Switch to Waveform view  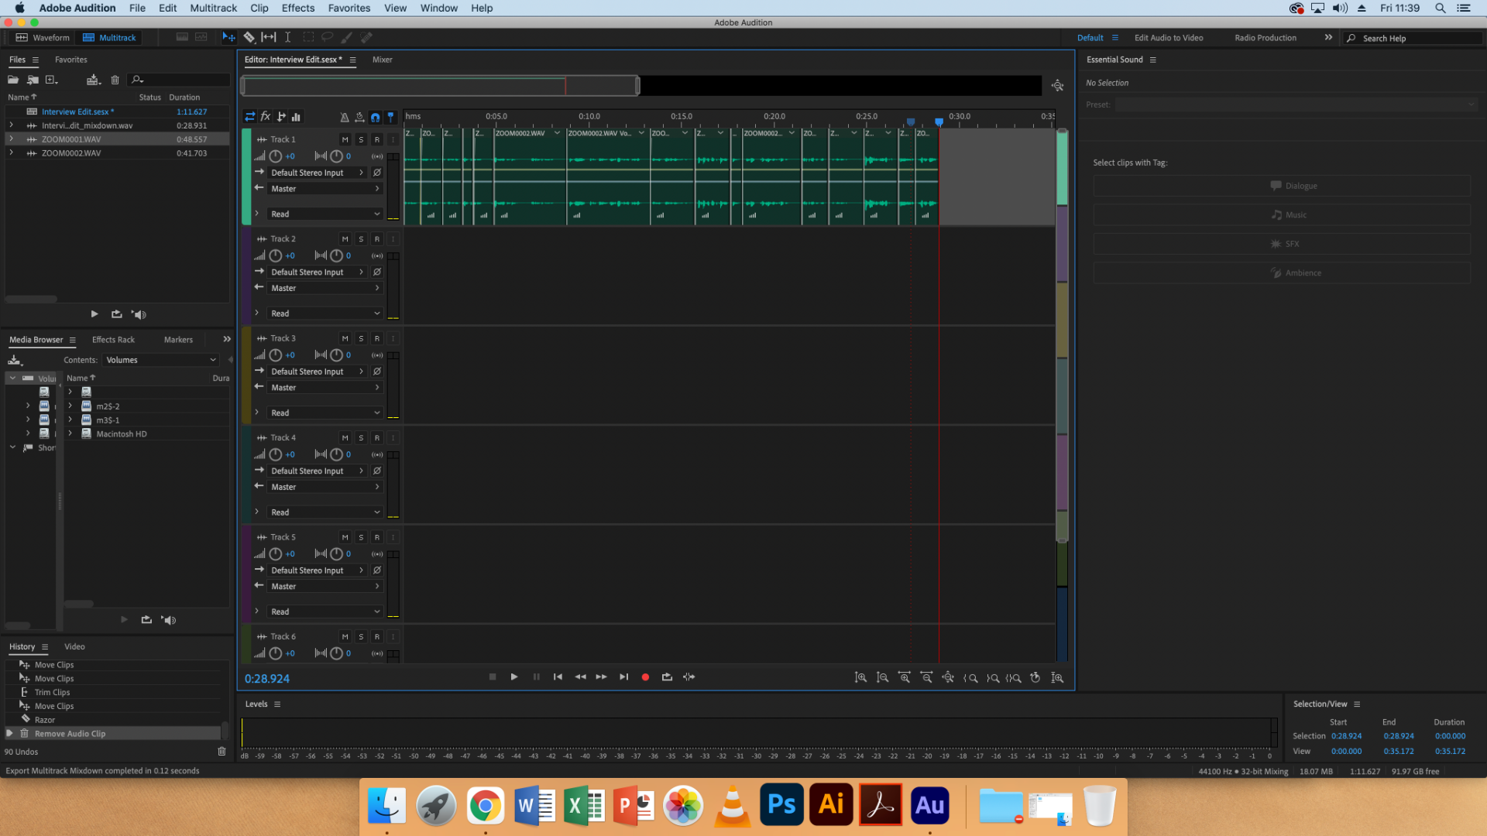[43, 37]
